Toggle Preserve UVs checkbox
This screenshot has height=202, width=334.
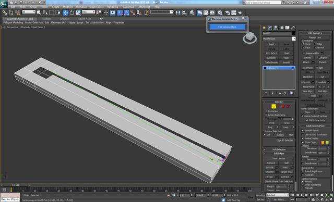tap(304, 53)
